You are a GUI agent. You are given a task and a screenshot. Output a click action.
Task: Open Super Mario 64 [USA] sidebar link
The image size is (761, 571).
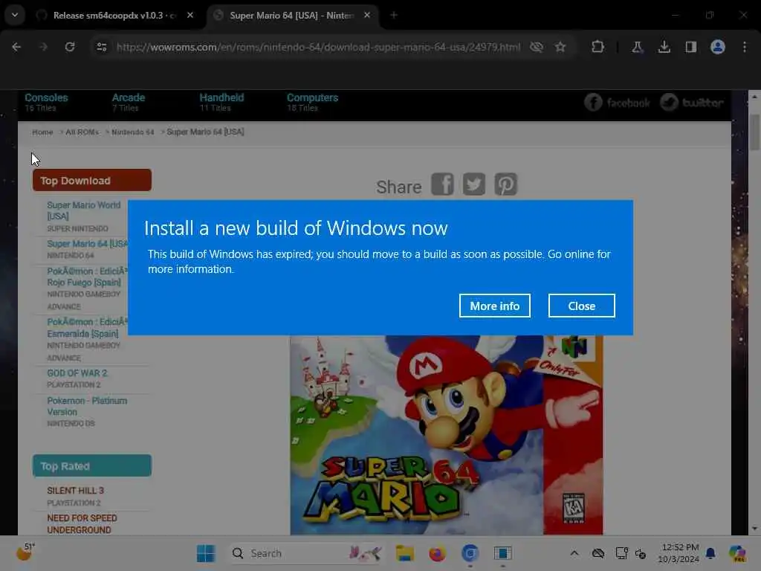tap(88, 244)
